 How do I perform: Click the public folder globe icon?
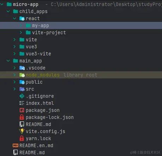pos(22,82)
